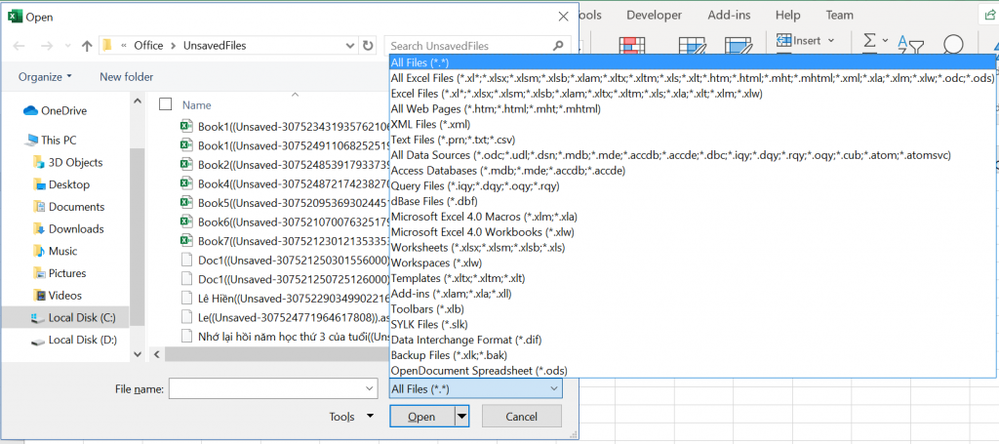Choose XML Files (*.xml) filter
Image resolution: width=999 pixels, height=444 pixels.
click(692, 125)
